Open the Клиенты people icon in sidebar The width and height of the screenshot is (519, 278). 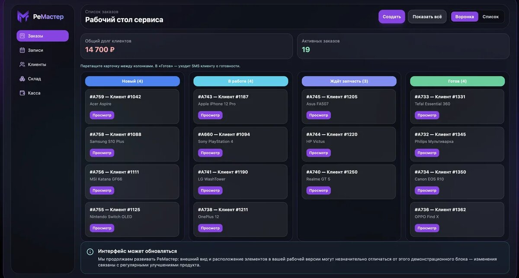pyautogui.click(x=22, y=64)
